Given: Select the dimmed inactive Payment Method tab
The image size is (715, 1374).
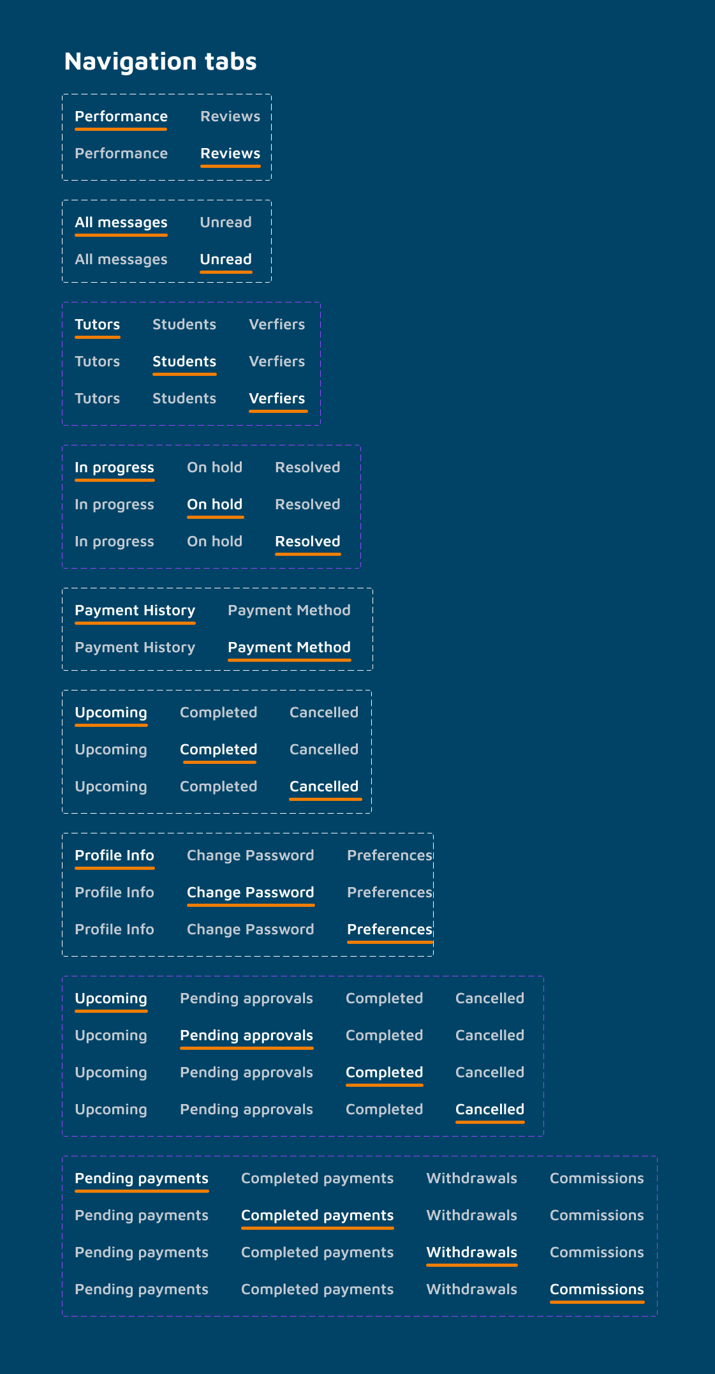Looking at the screenshot, I should (x=289, y=611).
